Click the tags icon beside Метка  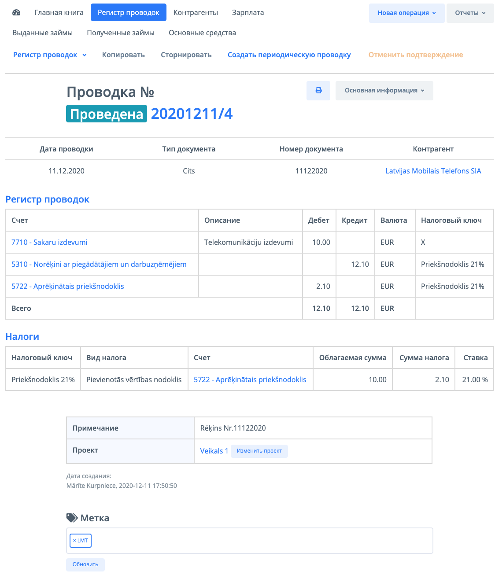click(x=72, y=518)
